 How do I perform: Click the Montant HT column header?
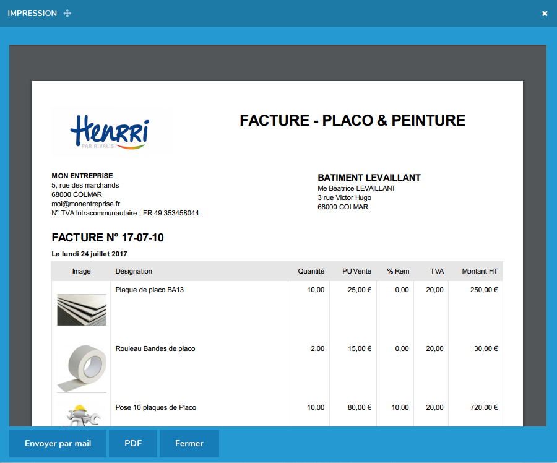pyautogui.click(x=480, y=271)
